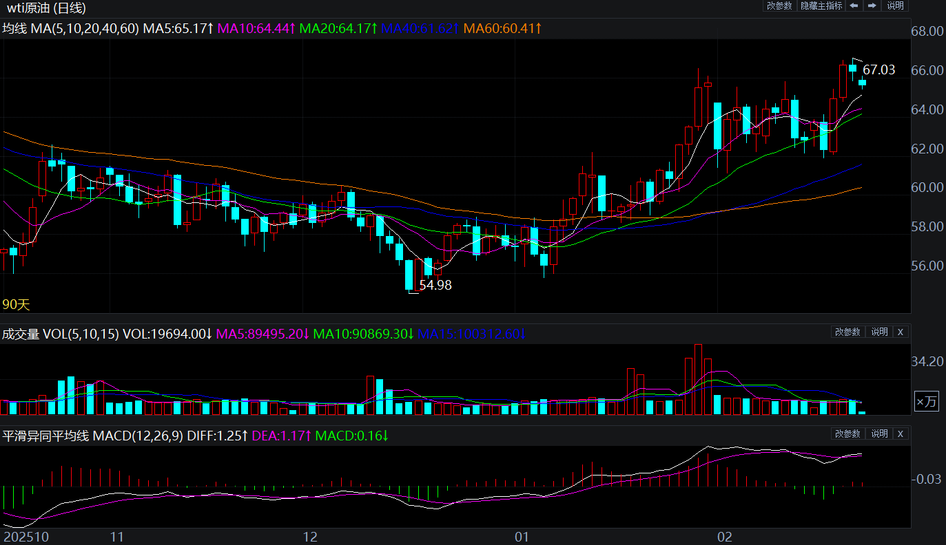This screenshot has width=946, height=545.
Task: Click the wti原油 (日线) chart title
Action: tap(47, 8)
